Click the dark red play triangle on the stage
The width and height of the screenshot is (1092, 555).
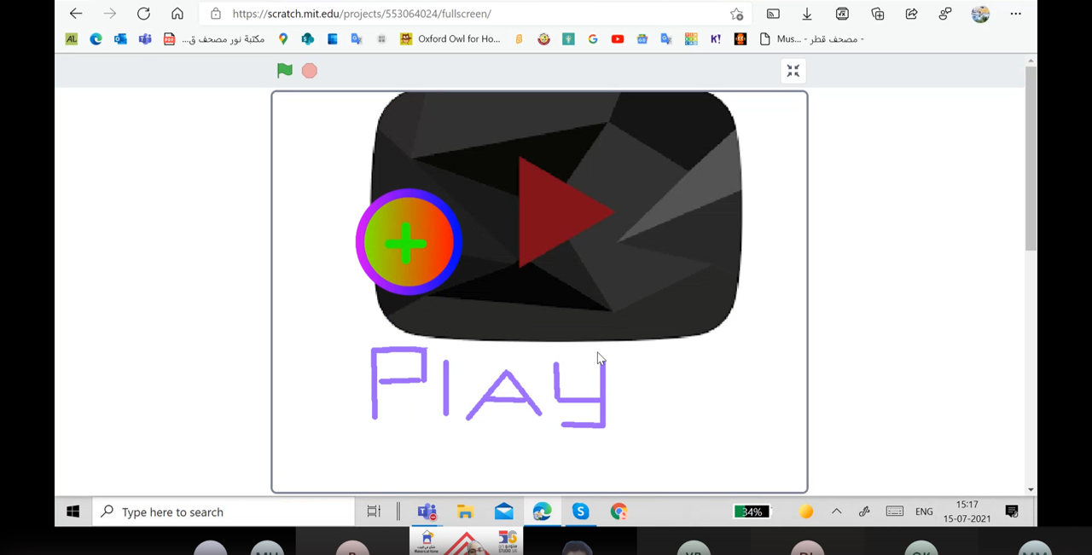[x=565, y=212]
